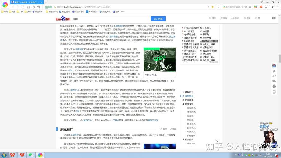The height and width of the screenshot is (158, 281).
Task: Jump to 朋克类别 in side catalog
Action: click(x=189, y=104)
